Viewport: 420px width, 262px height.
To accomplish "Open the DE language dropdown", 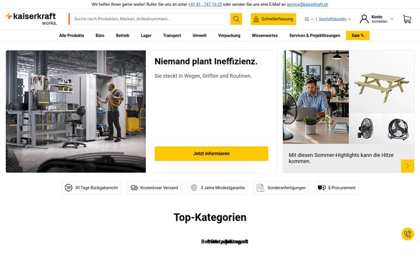I will click(x=309, y=19).
